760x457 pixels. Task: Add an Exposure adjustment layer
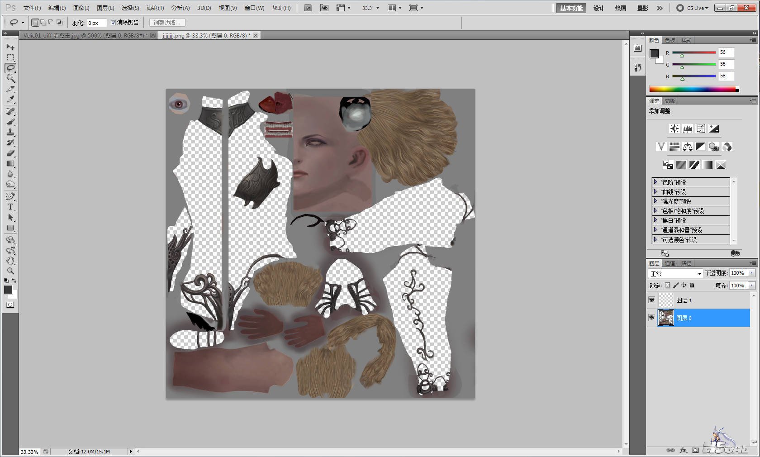point(714,129)
